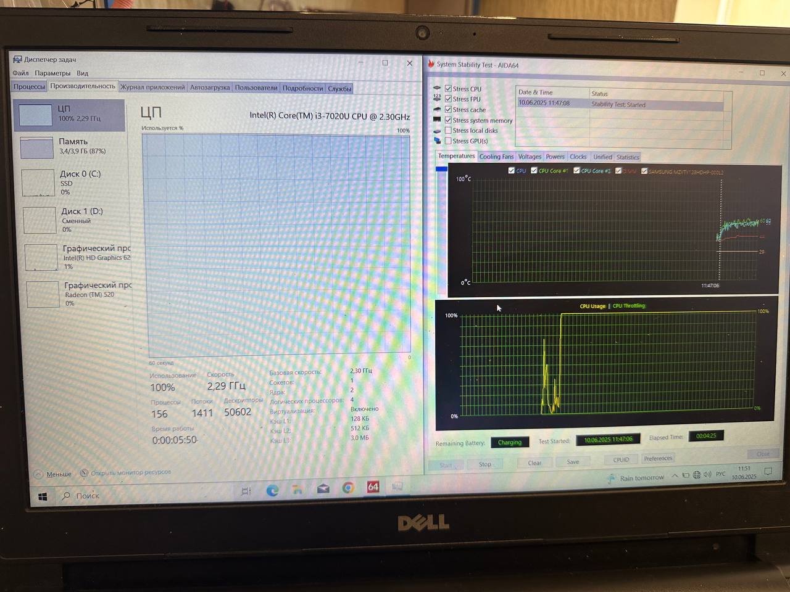Open Google Chrome in the taskbar

[x=348, y=488]
